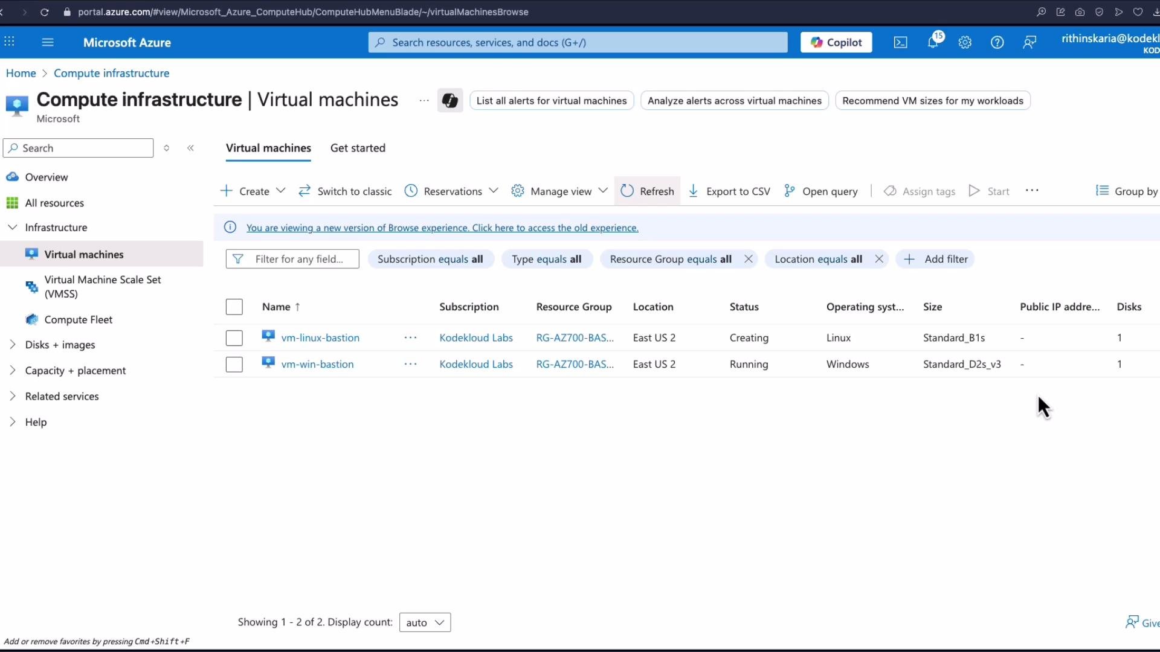Viewport: 1160px width, 652px height.
Task: Open the vm-linux-bastion link
Action: [320, 337]
